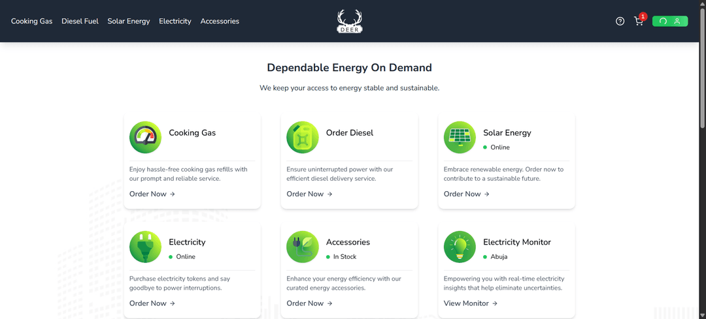Click the scrollbar down arrow
Viewport: 706px width, 319px height.
(702, 315)
